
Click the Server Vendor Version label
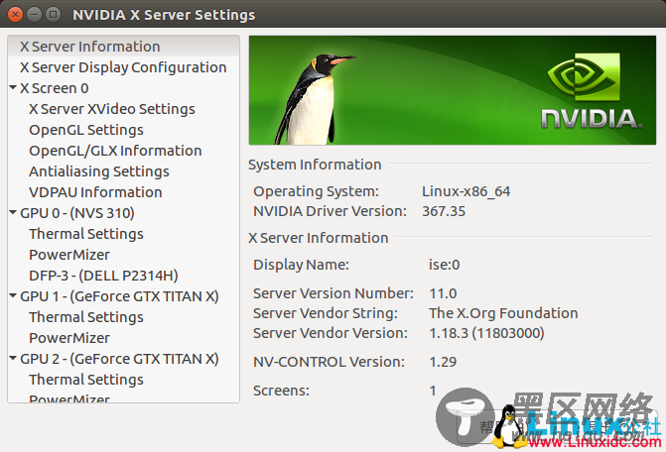[x=331, y=333]
